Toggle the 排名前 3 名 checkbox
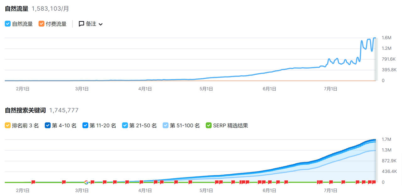402x196 pixels. click(8, 125)
